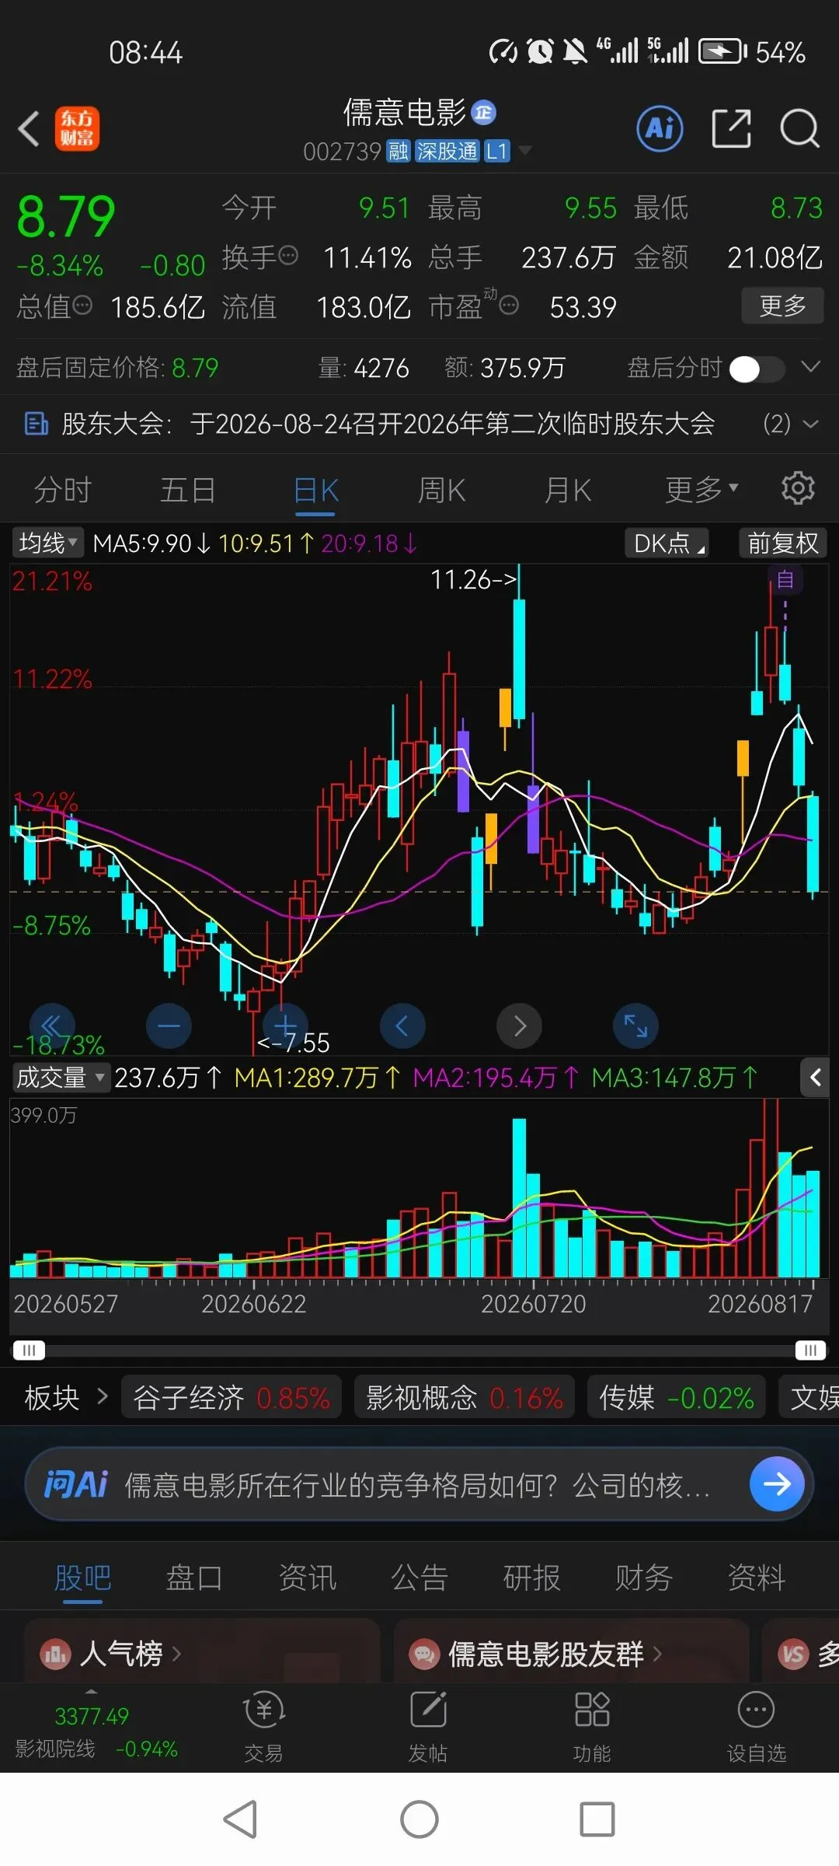Grab right handle of chart range slider
839x1866 pixels.
point(810,1350)
